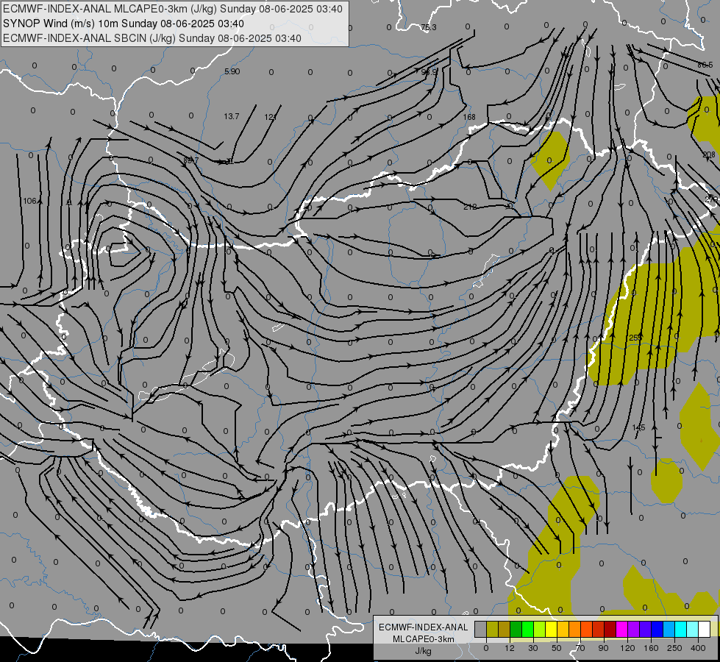Click the map value '212'

coord(470,207)
